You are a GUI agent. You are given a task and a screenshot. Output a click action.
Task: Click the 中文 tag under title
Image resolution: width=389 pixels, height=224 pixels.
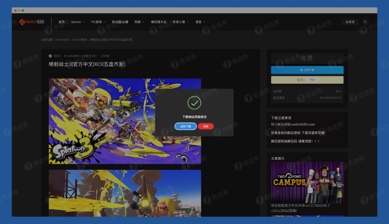click(85, 56)
